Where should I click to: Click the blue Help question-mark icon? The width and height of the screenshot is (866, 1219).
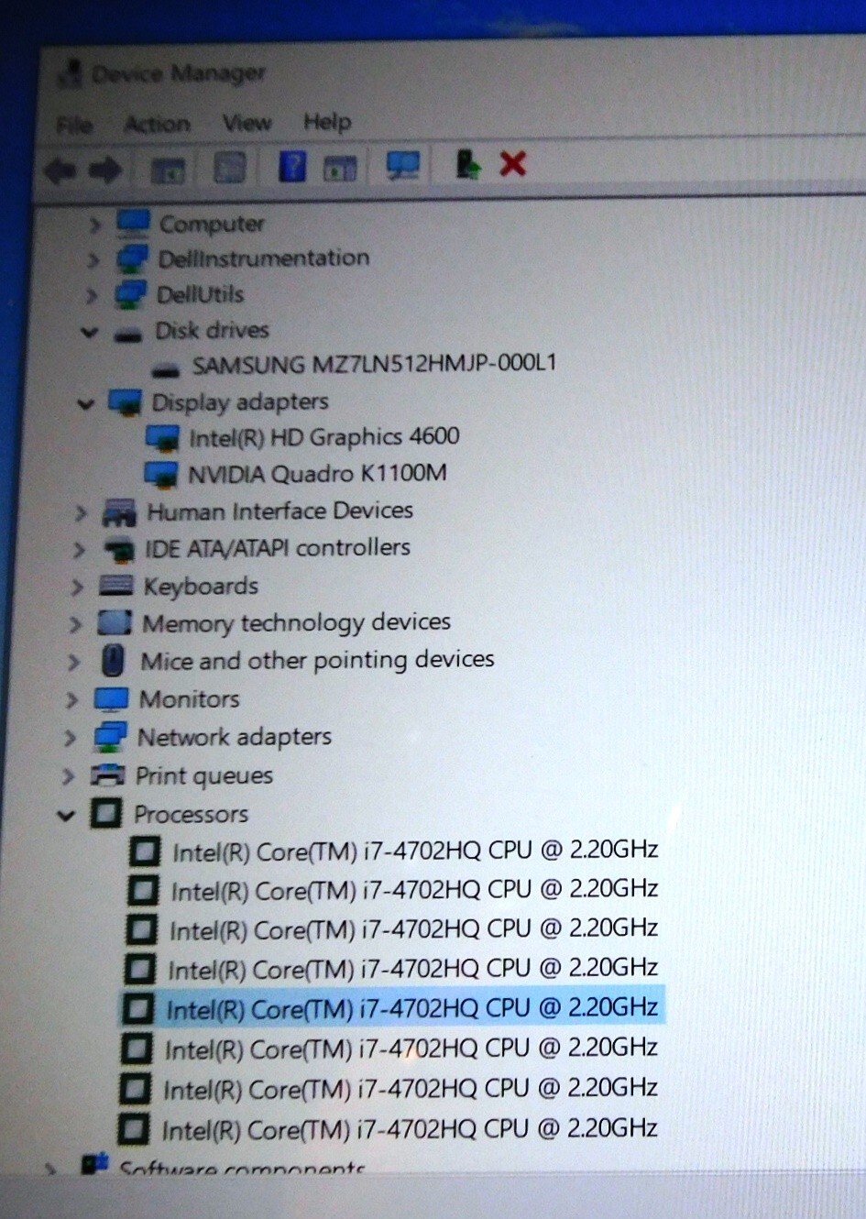291,166
